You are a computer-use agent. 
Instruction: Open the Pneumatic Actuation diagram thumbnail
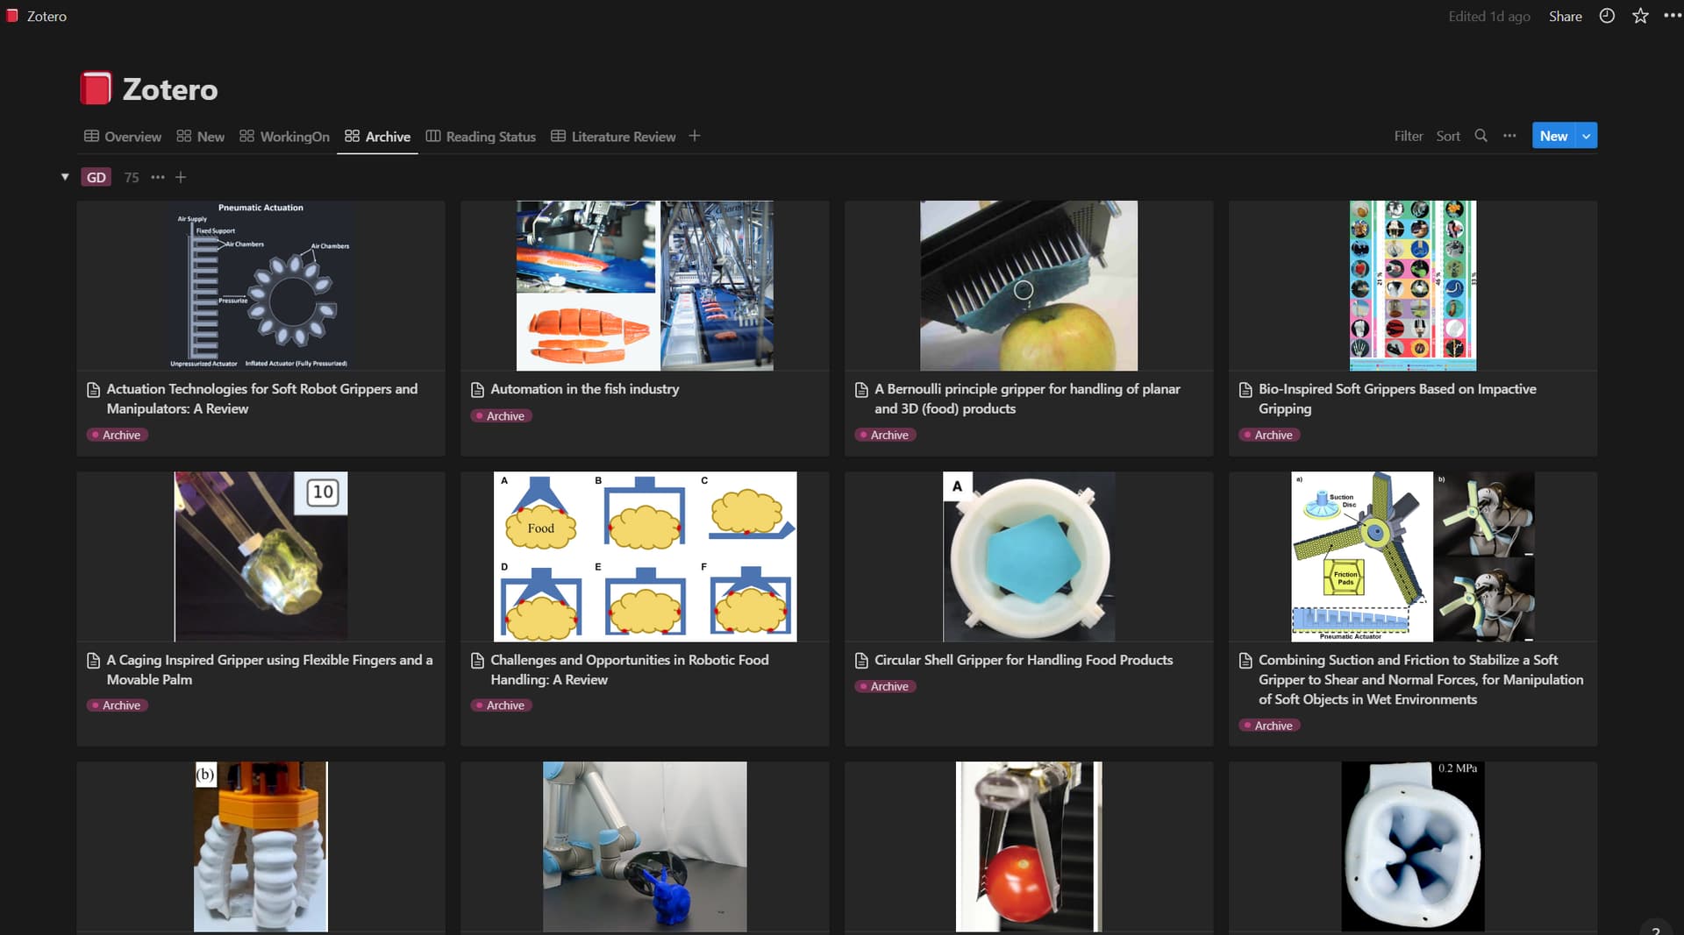point(260,286)
